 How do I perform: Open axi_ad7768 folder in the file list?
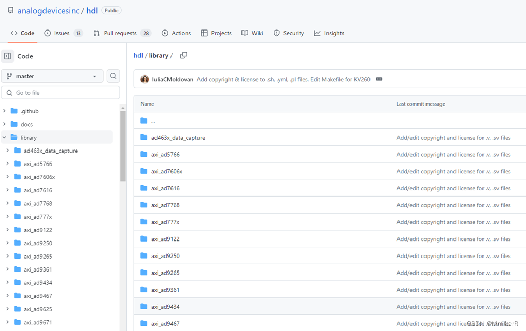click(x=165, y=205)
